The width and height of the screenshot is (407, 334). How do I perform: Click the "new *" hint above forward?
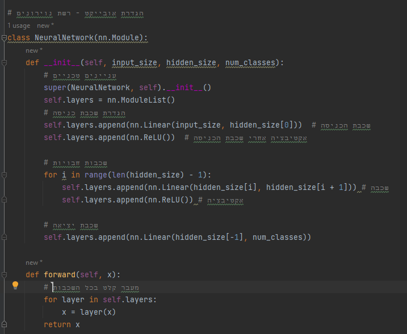[34, 263]
